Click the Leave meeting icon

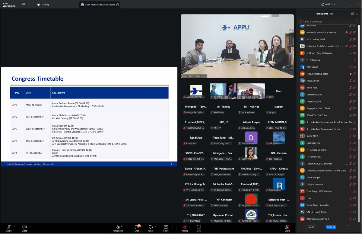pyautogui.click(x=287, y=227)
